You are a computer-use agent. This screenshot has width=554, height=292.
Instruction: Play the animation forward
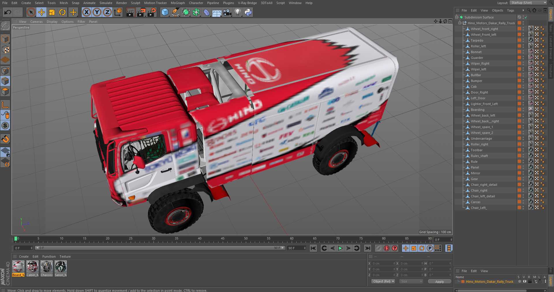[340, 248]
